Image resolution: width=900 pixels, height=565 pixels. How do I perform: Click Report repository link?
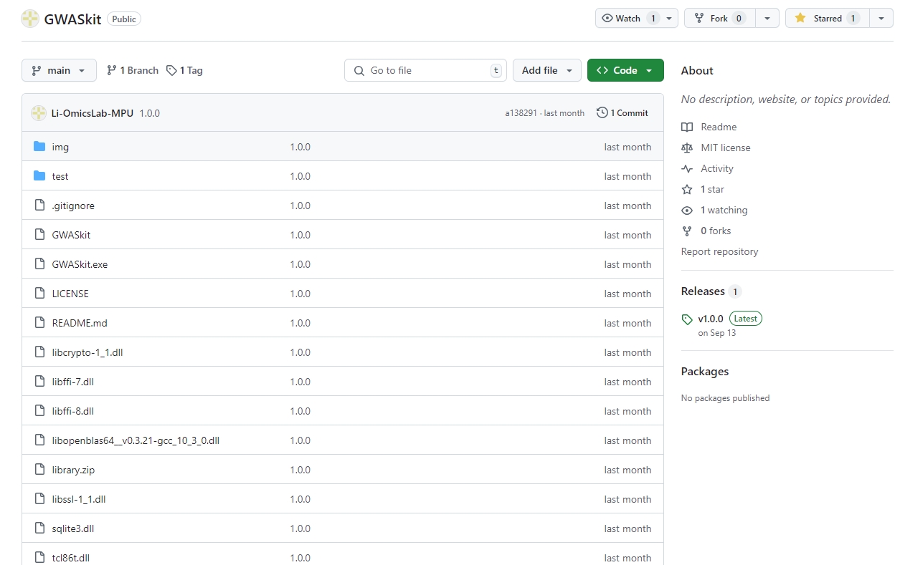point(719,251)
